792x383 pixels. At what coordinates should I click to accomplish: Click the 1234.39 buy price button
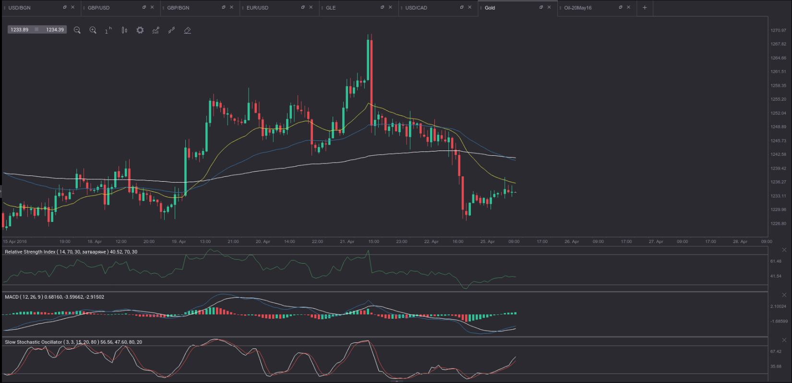[x=55, y=30]
